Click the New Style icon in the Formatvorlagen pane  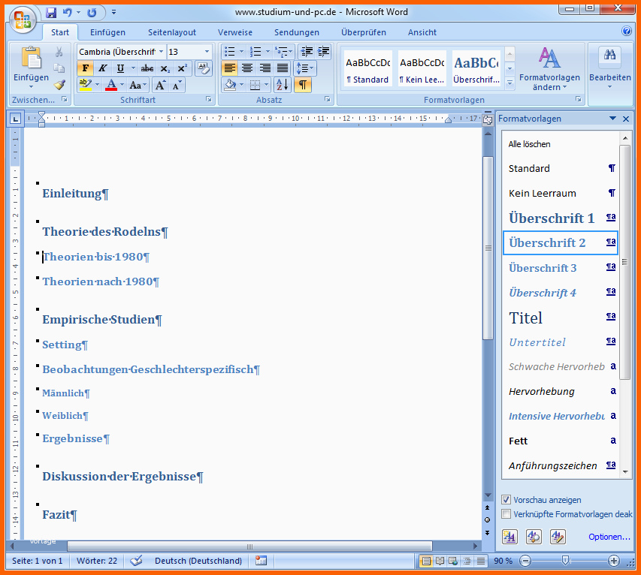click(509, 536)
